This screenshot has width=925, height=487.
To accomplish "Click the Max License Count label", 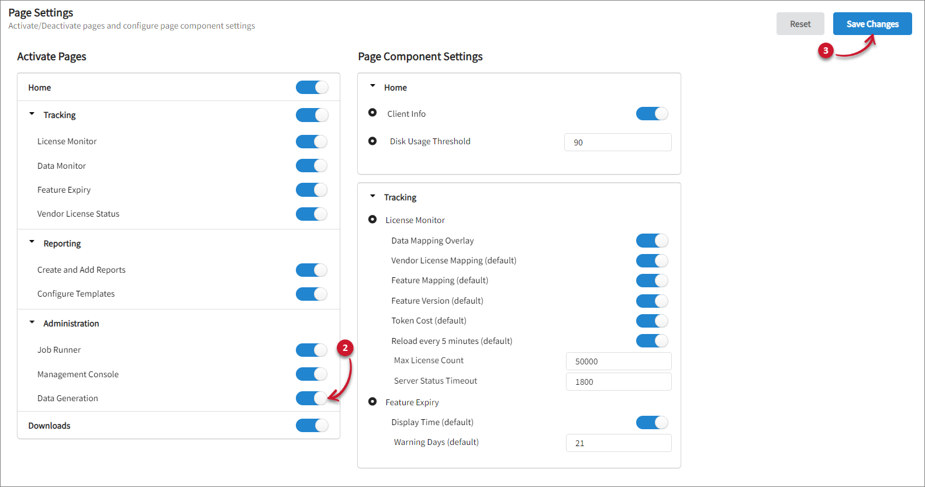I will pyautogui.click(x=429, y=360).
